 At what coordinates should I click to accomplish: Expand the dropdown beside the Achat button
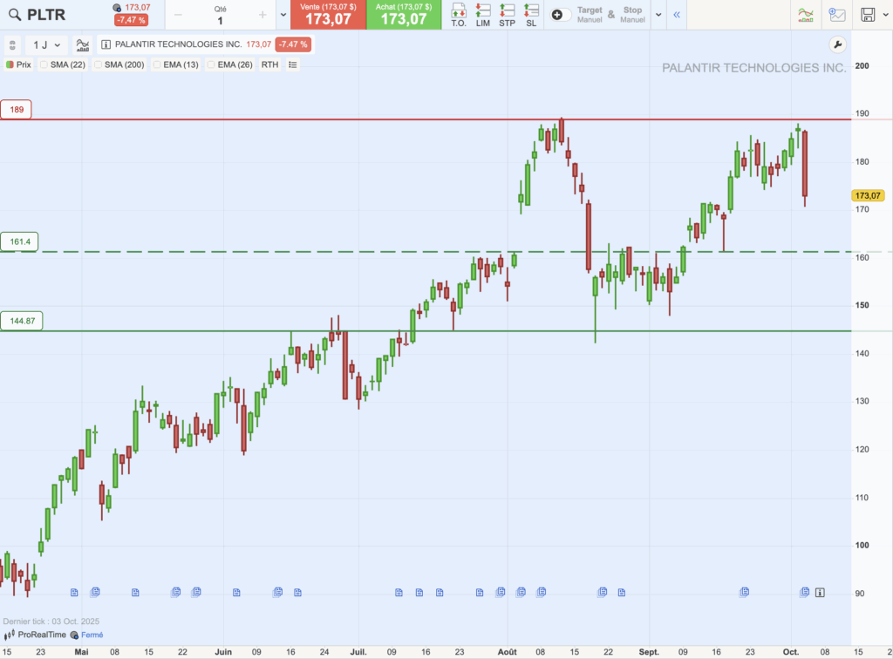point(283,15)
